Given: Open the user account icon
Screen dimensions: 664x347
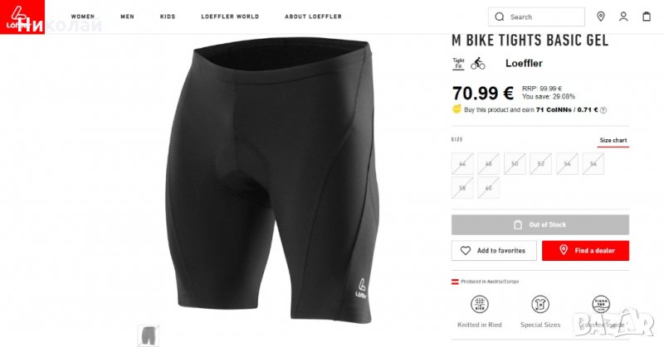Looking at the screenshot, I should coord(623,17).
